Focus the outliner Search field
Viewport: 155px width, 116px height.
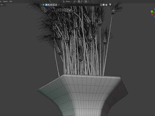click(79, 5)
